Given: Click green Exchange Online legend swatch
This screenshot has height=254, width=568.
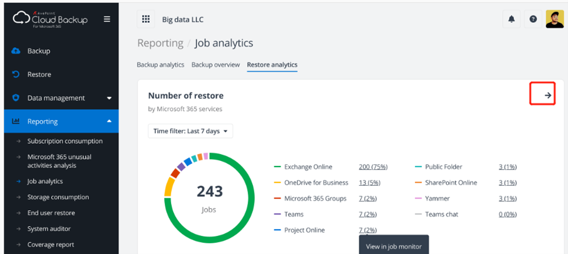Looking at the screenshot, I should (x=278, y=167).
